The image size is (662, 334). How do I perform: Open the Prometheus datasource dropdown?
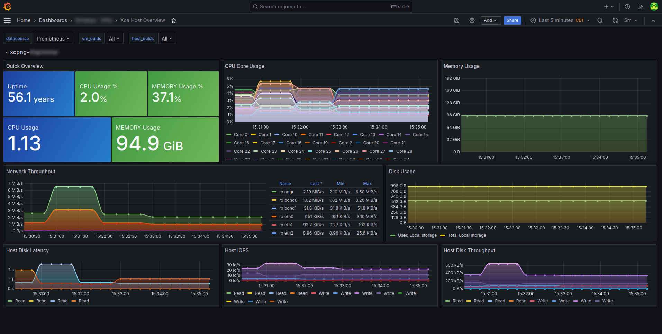point(53,38)
